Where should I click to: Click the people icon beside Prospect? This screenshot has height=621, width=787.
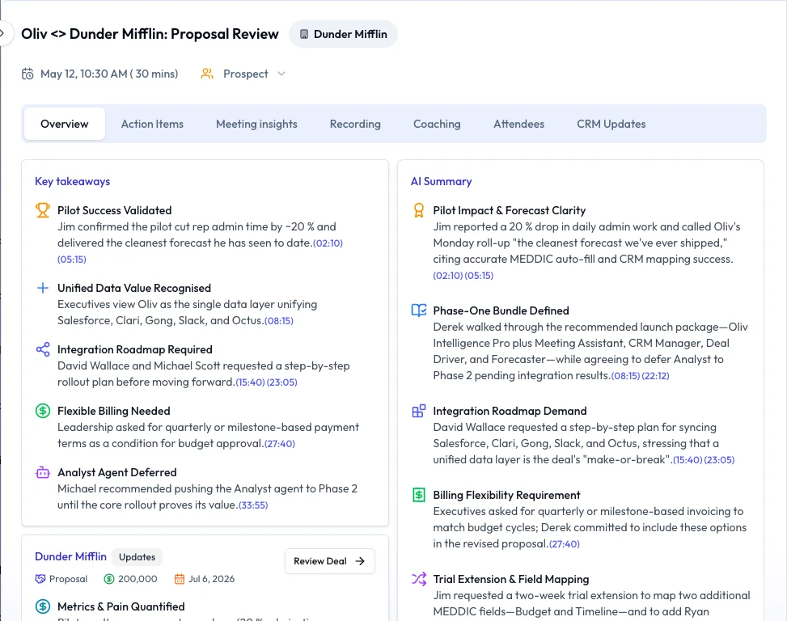point(207,74)
